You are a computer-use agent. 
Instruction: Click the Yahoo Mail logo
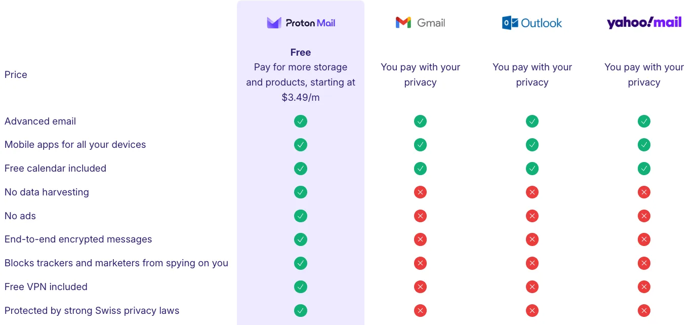tap(644, 22)
